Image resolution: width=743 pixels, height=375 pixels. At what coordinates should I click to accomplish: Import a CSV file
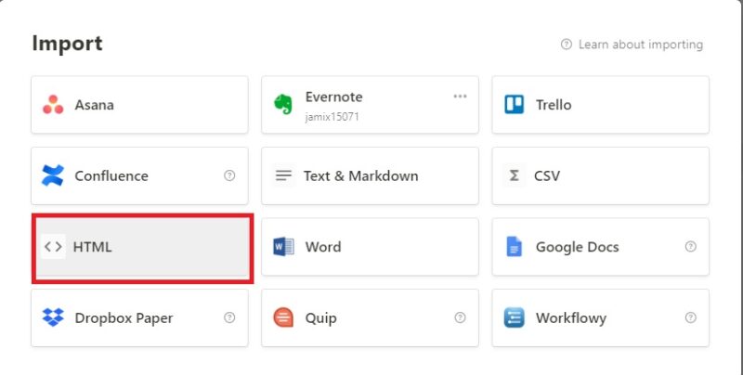point(600,175)
